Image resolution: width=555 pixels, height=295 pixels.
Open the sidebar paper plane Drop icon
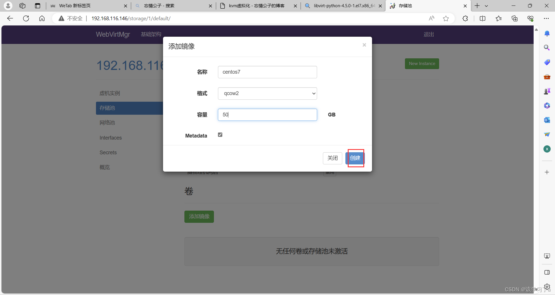547,134
